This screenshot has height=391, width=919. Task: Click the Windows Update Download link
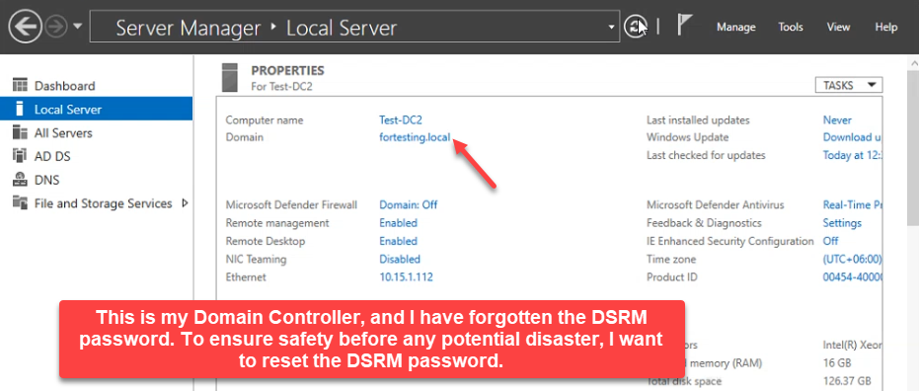(852, 138)
